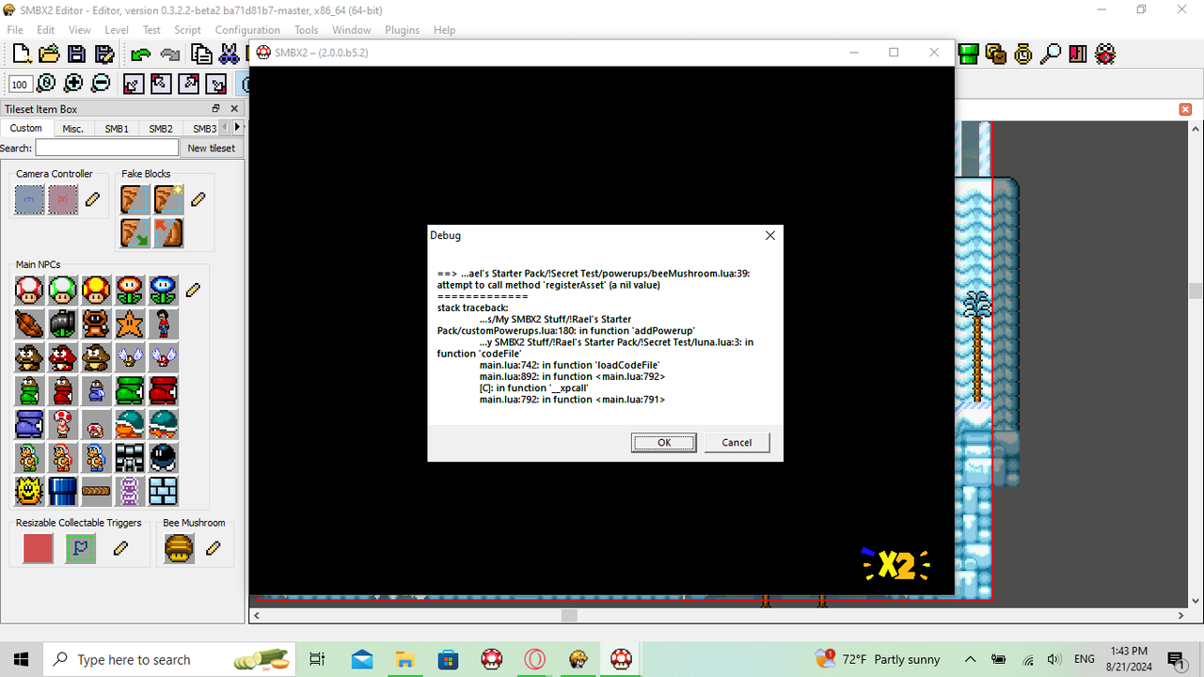Viewport: 1204px width, 677px height.
Task: Select the door placement tool
Action: tap(1078, 54)
